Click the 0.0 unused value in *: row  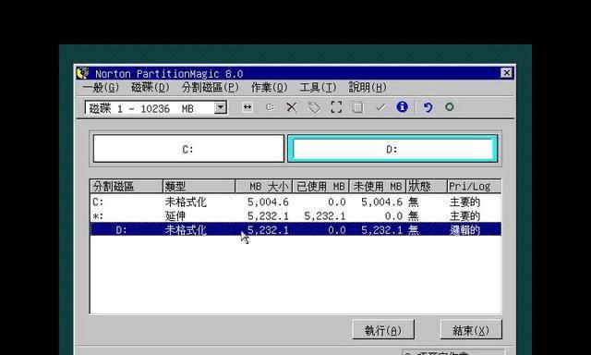393,216
